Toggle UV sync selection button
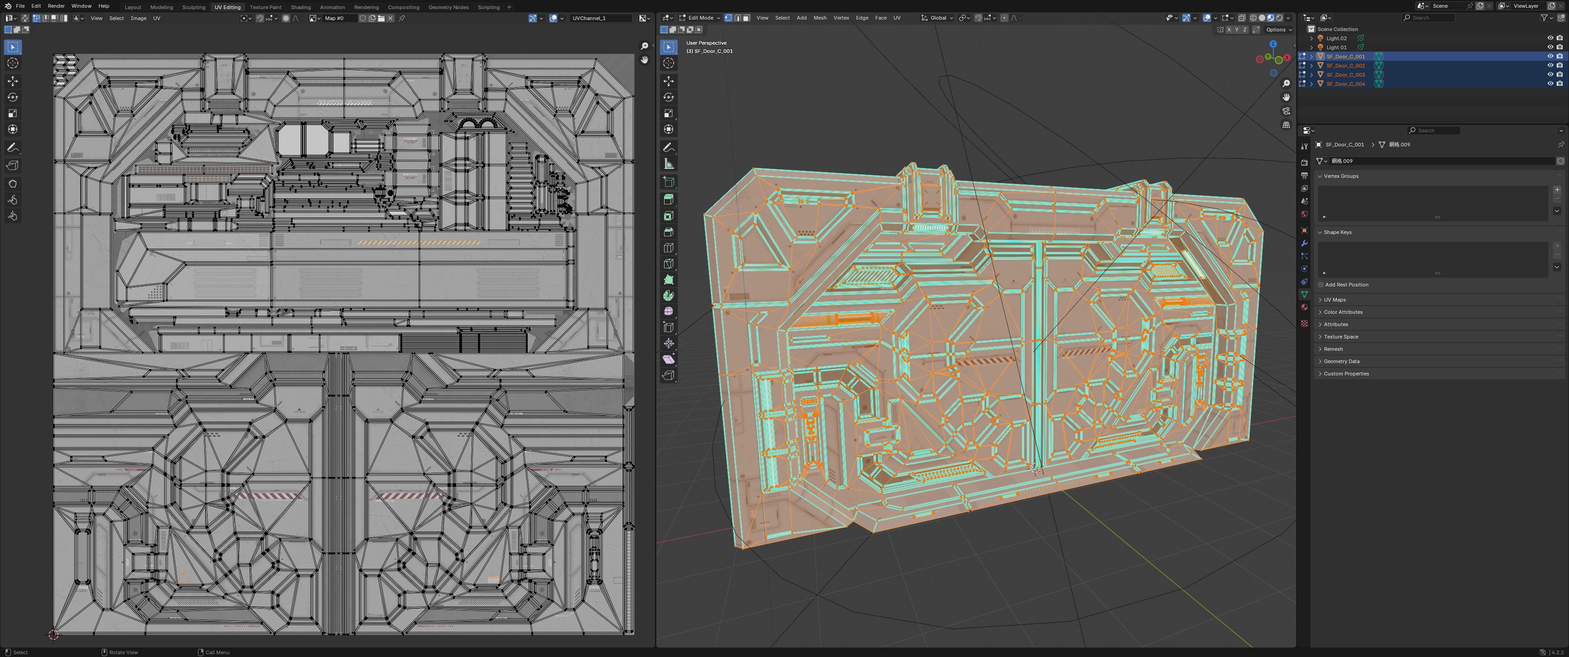 pos(25,18)
